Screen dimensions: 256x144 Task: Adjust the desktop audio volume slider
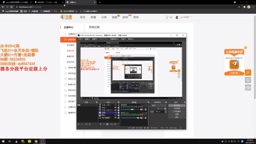click(130, 109)
